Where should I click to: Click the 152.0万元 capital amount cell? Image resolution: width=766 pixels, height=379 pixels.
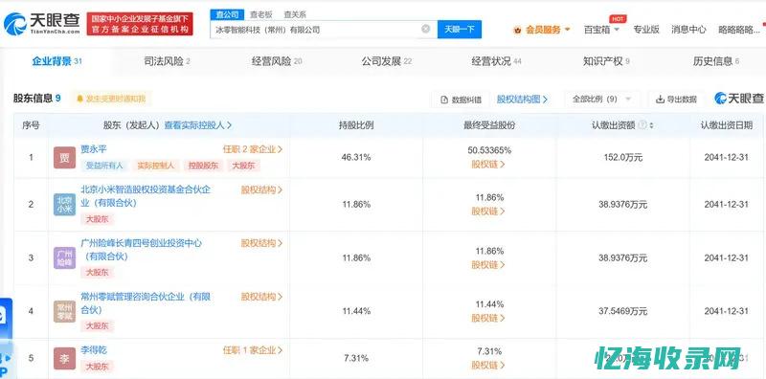click(623, 157)
